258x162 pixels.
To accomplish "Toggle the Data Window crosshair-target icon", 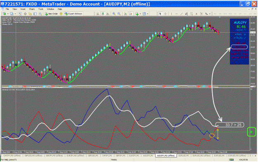I will 25,14.
